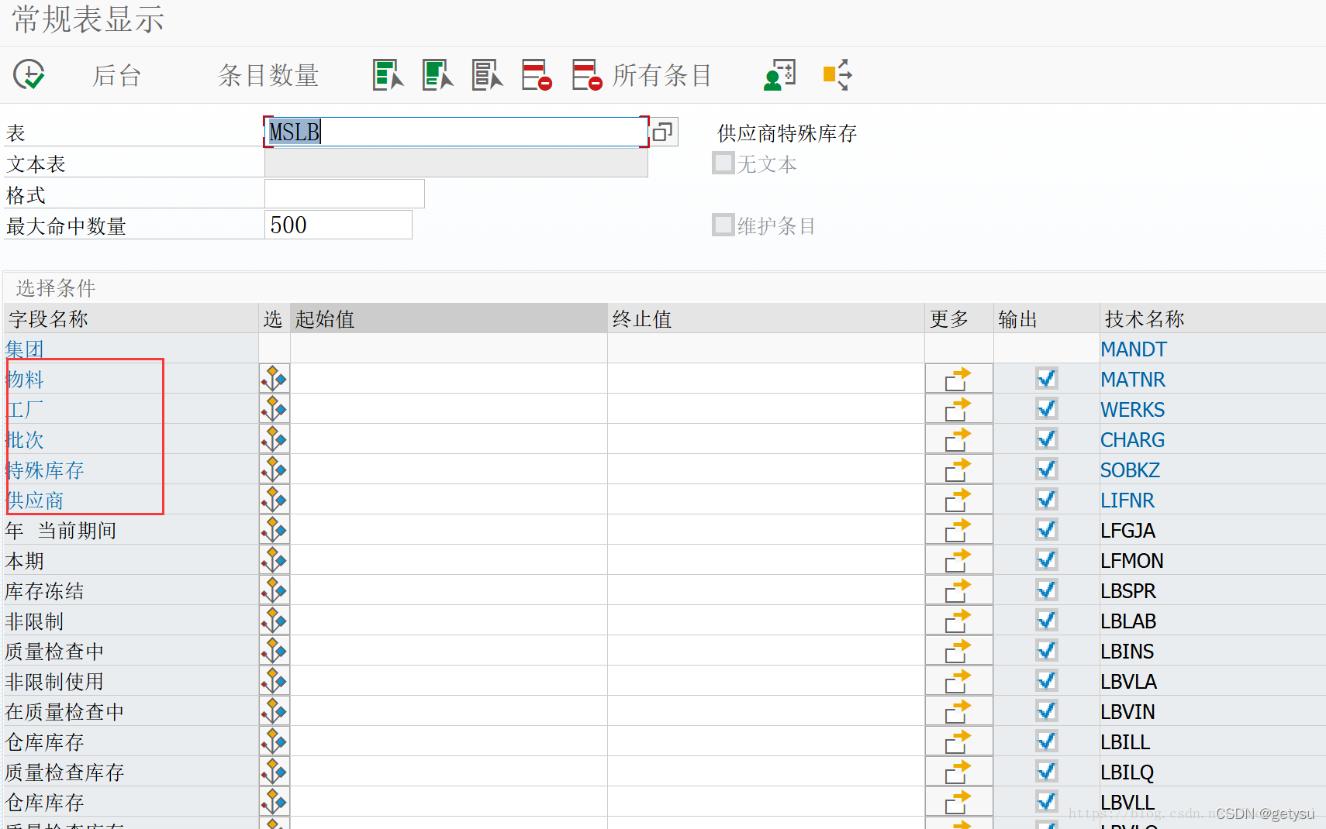Click the selection option icon for LBVLA row
The image size is (1326, 829).
point(275,681)
